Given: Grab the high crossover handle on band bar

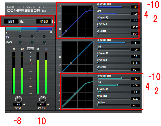Looking at the screenshot, I should pos(37,31).
